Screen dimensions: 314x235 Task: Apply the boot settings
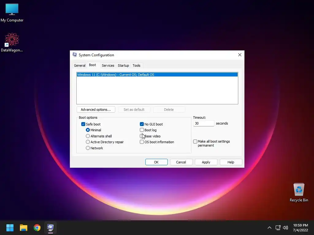[206, 162]
